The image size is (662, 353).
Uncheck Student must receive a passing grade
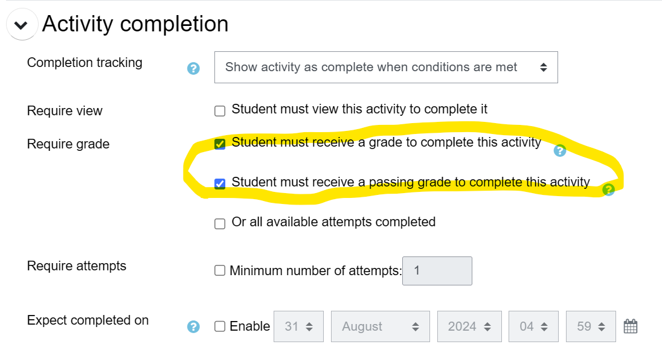point(220,183)
